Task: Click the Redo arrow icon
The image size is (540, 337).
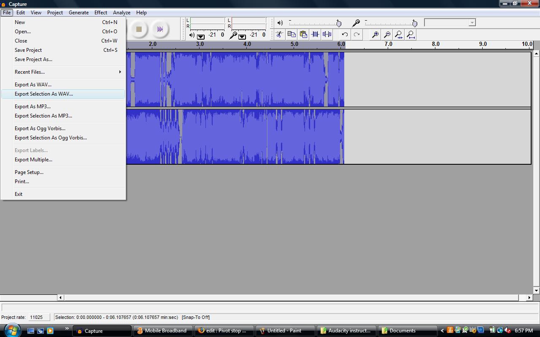Action: (x=356, y=35)
